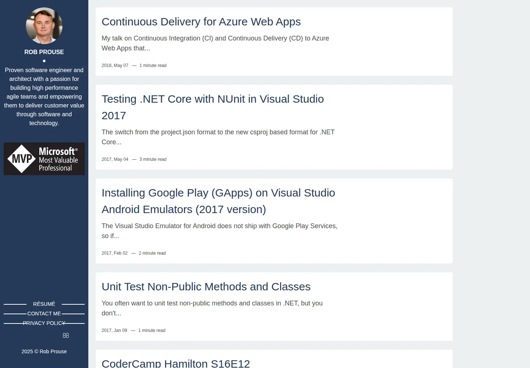Screen dimensions: 530x368
Task: Read "Testing .NET Core with NUnit" article
Action: point(213,107)
